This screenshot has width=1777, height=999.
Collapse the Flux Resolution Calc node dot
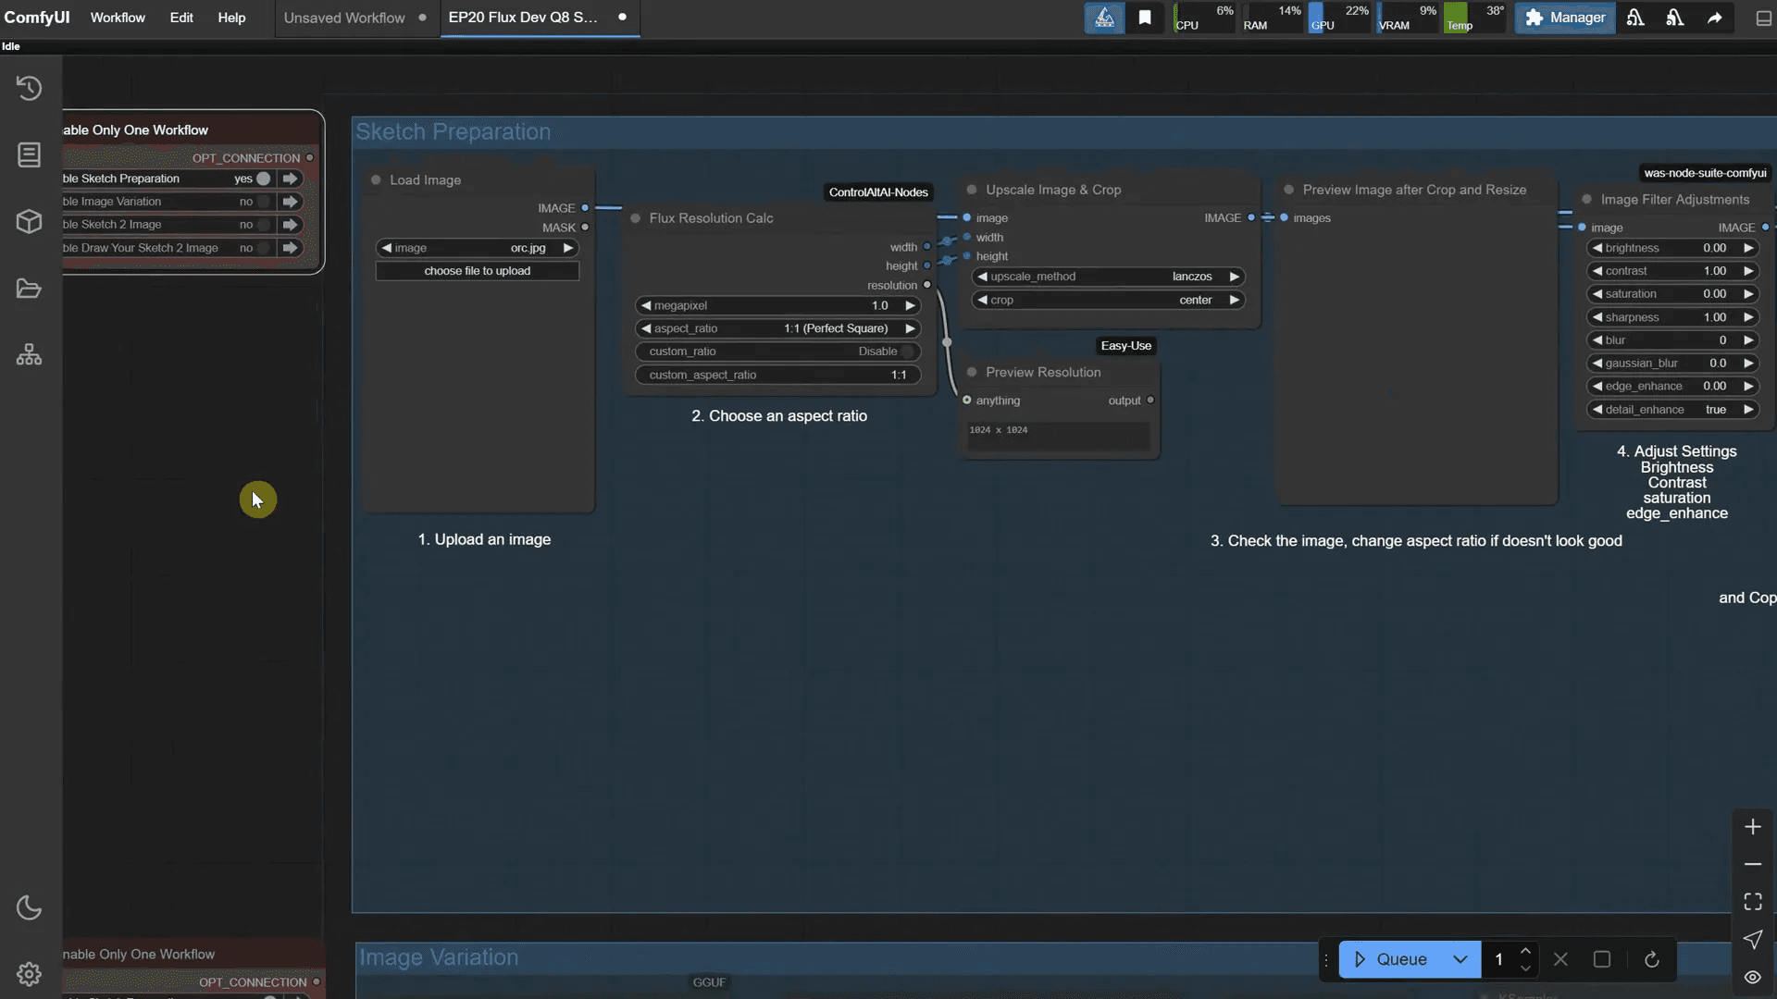636,218
